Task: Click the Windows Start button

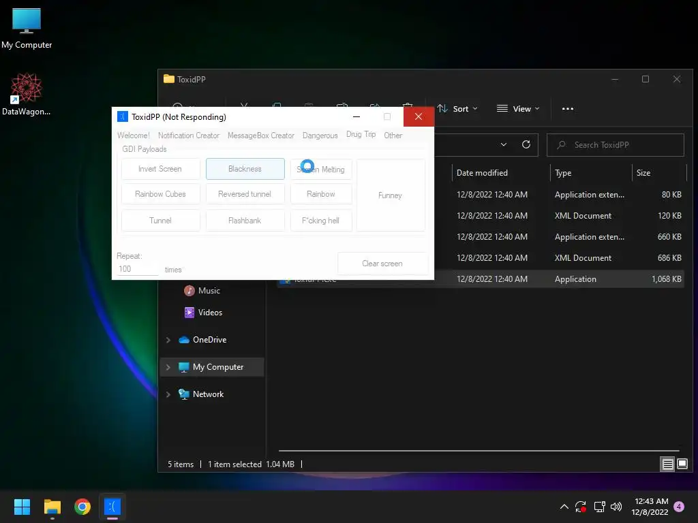Action: point(22,507)
